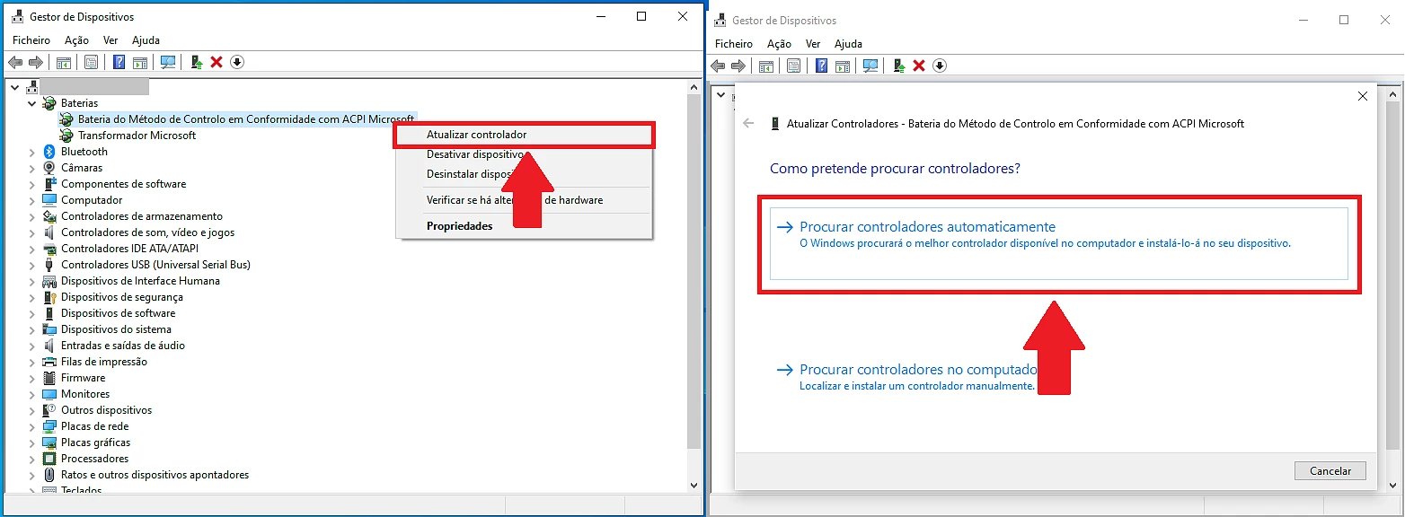The height and width of the screenshot is (517, 1405).
Task: Click the back arrow in the Atualizar Controladores dialog
Action: 749,124
